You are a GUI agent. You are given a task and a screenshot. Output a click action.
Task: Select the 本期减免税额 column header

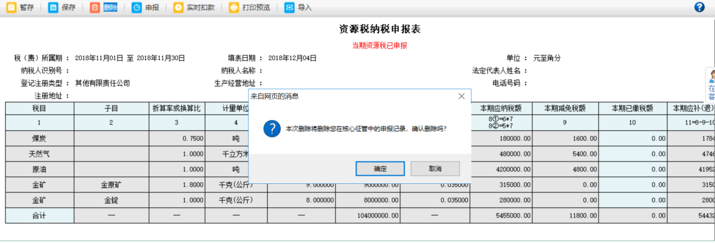pyautogui.click(x=565, y=108)
